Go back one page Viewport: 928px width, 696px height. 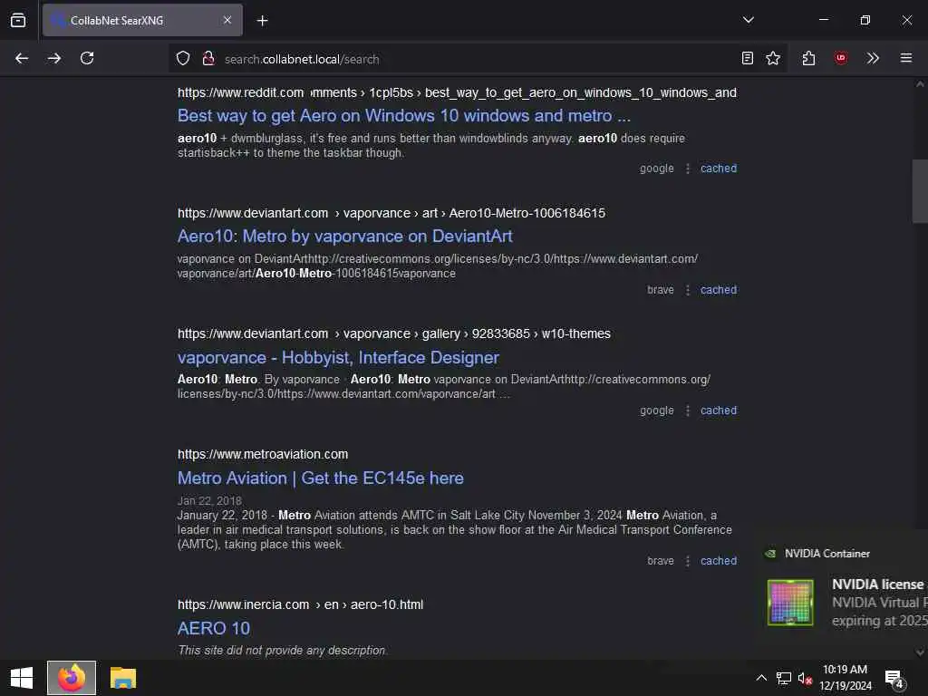coord(22,58)
